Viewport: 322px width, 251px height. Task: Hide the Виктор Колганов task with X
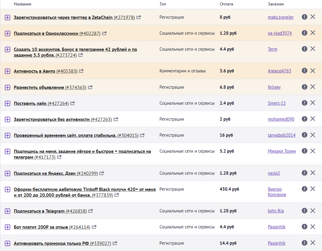(x=313, y=189)
